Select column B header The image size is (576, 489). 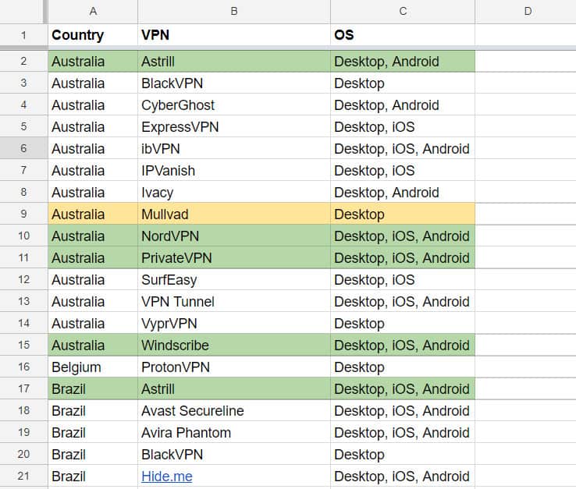[234, 12]
